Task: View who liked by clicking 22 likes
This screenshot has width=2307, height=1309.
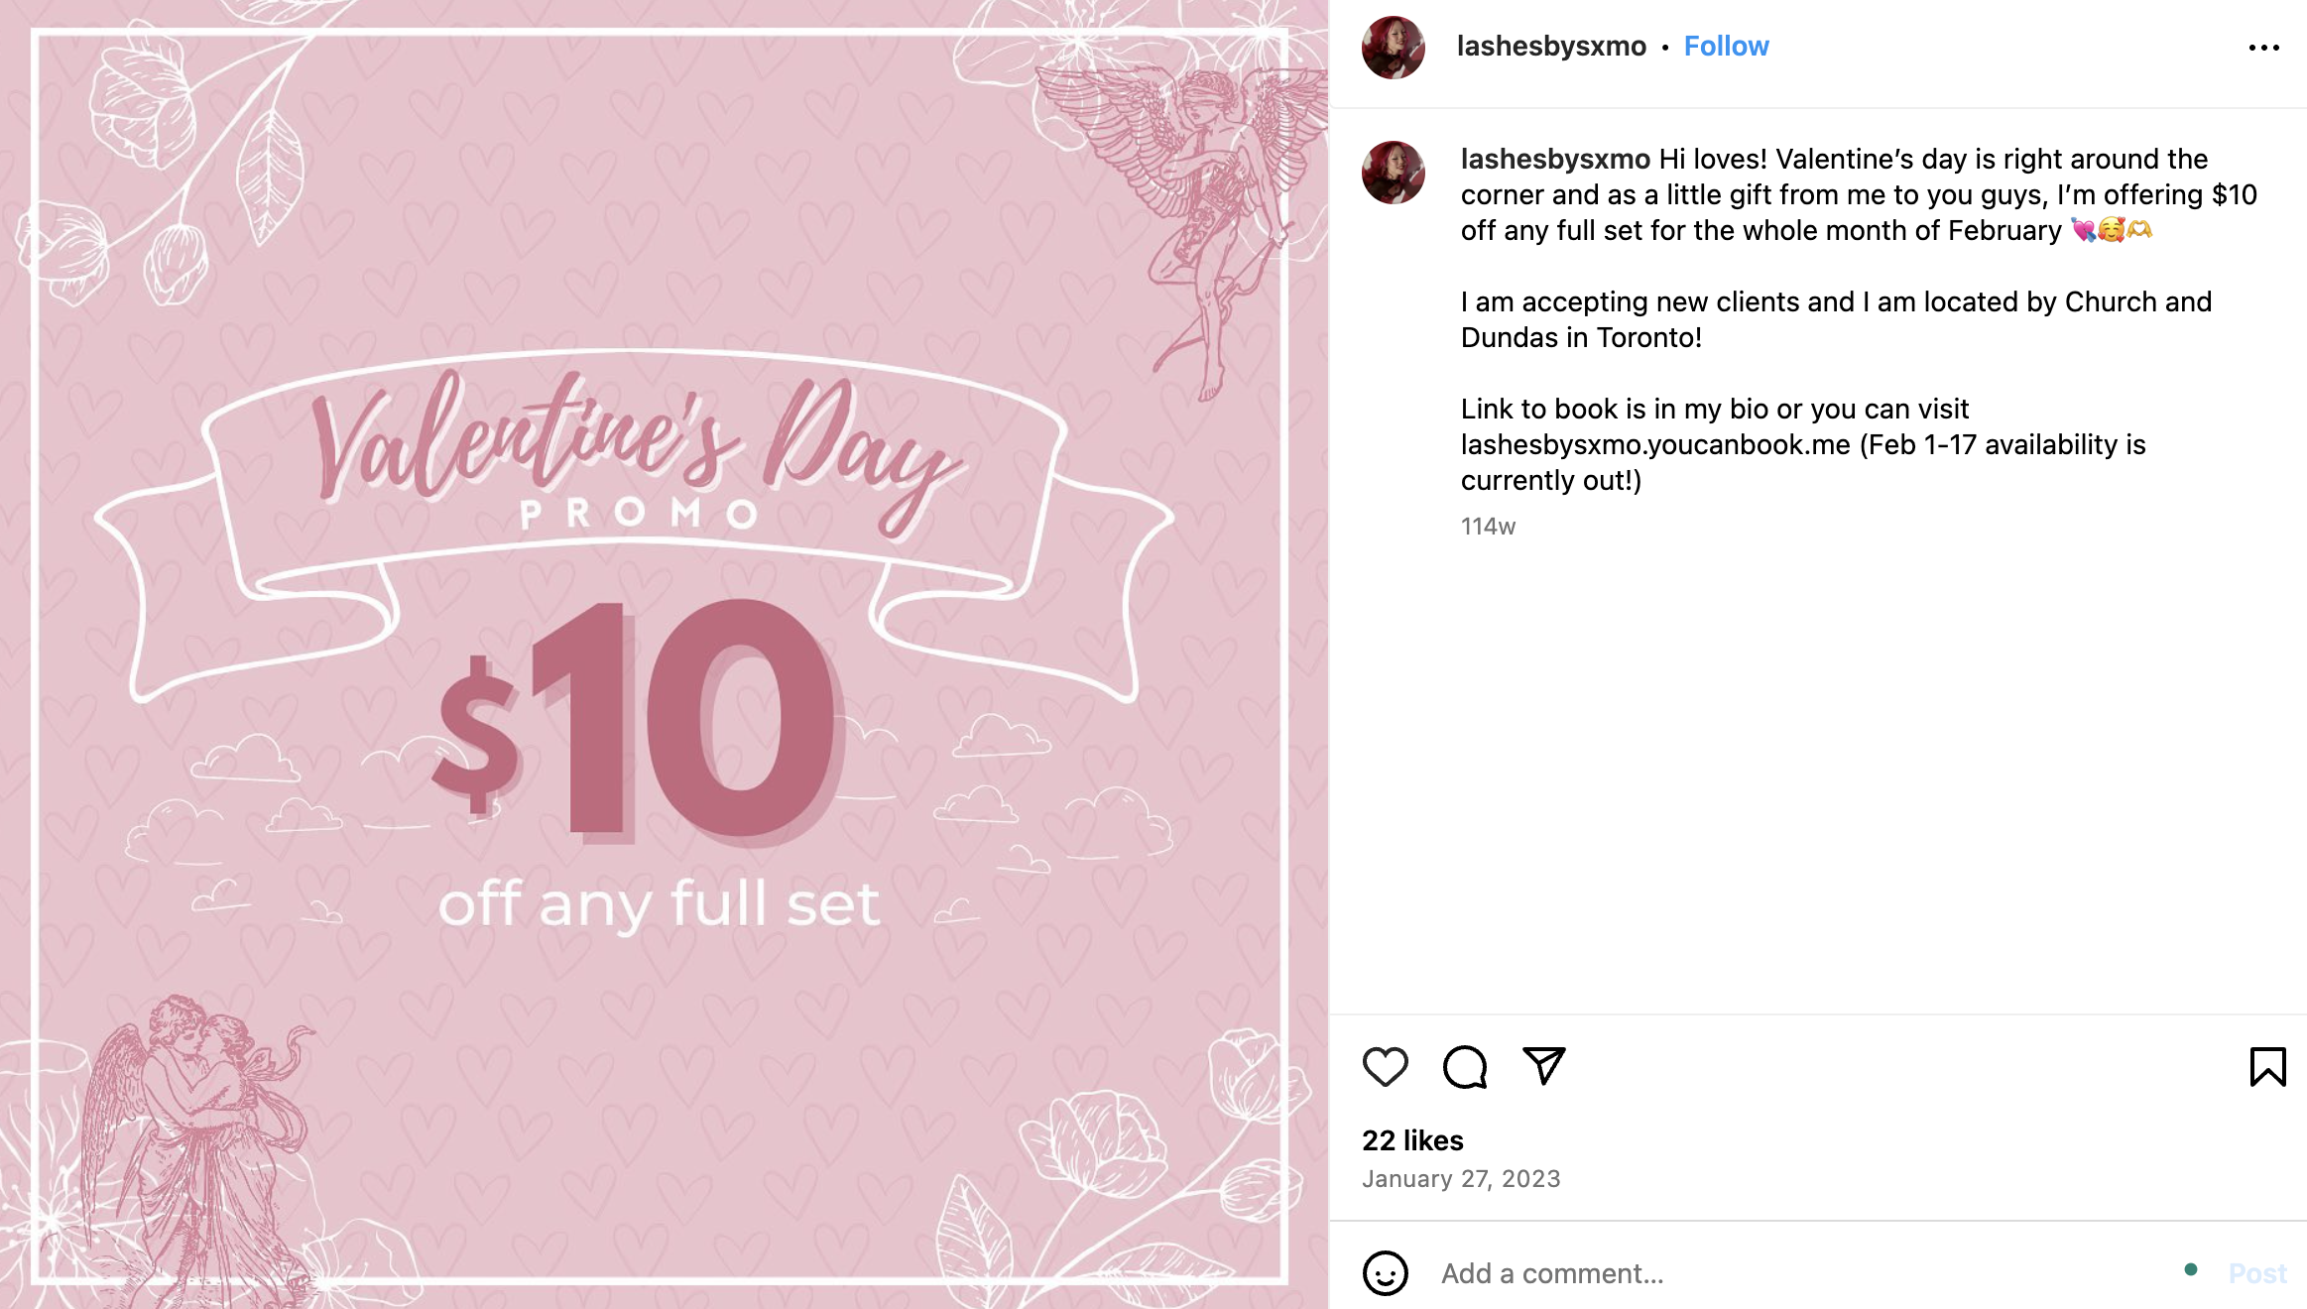Action: [1412, 1140]
